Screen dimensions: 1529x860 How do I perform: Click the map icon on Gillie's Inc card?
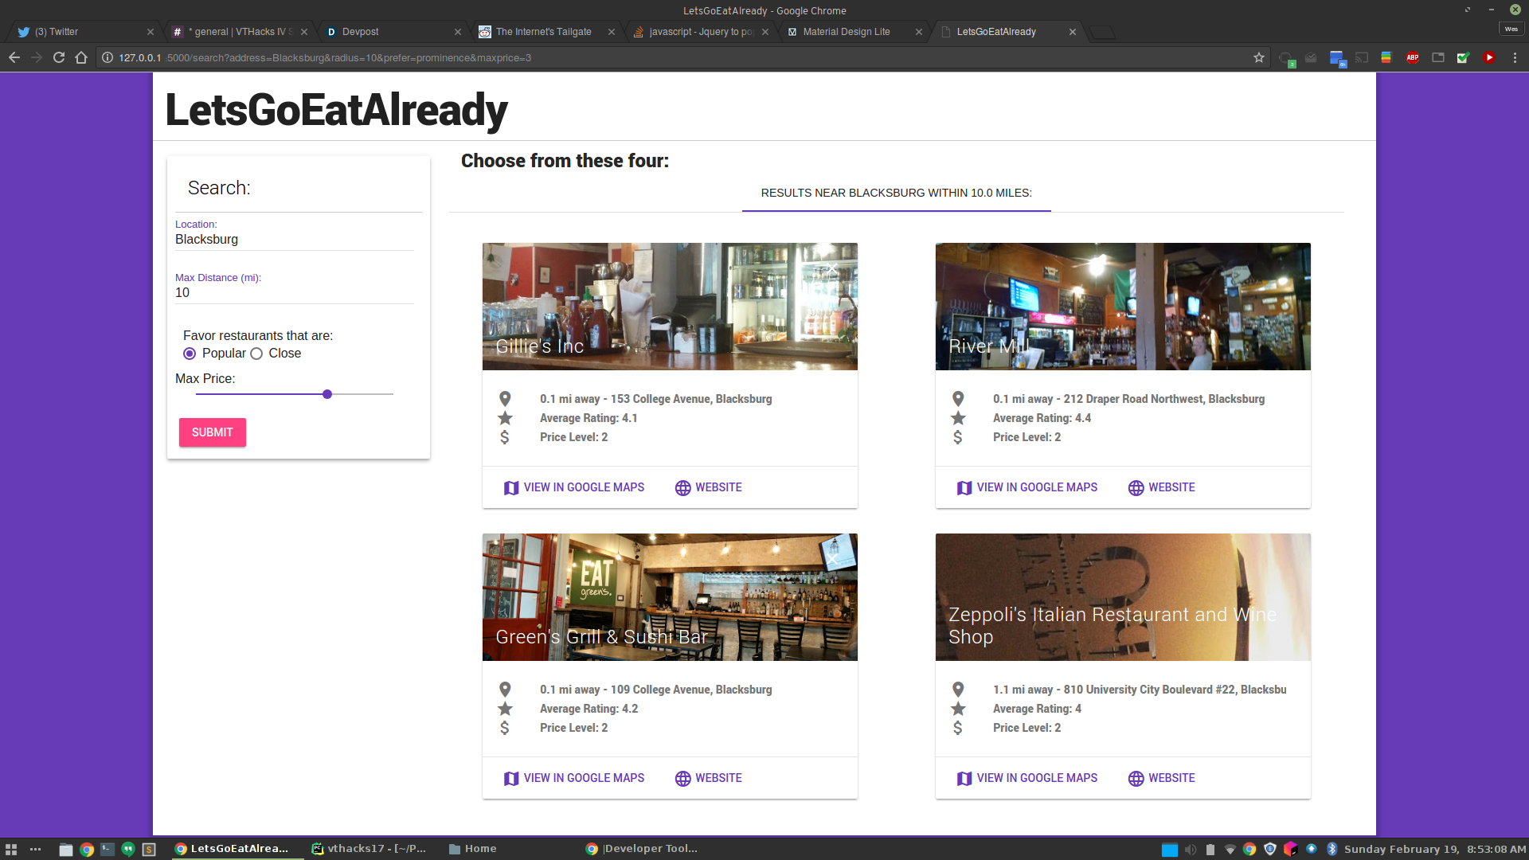point(511,488)
